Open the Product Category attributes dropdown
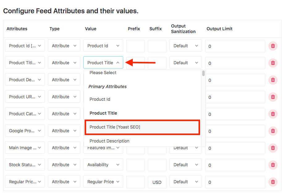 pos(25,113)
